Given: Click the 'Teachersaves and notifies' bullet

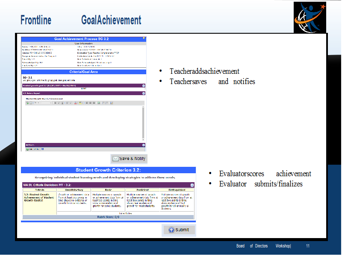Looking at the screenshot, I should coord(212,81).
